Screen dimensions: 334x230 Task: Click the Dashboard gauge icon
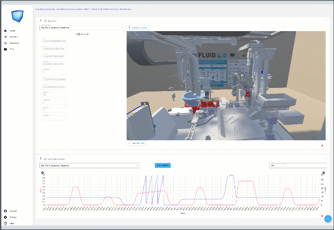coord(5,43)
